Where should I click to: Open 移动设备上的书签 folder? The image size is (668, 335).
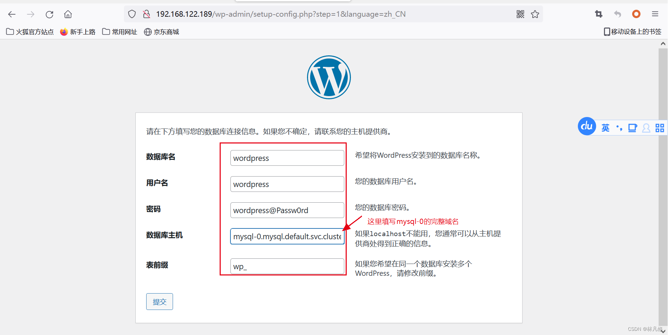click(632, 32)
